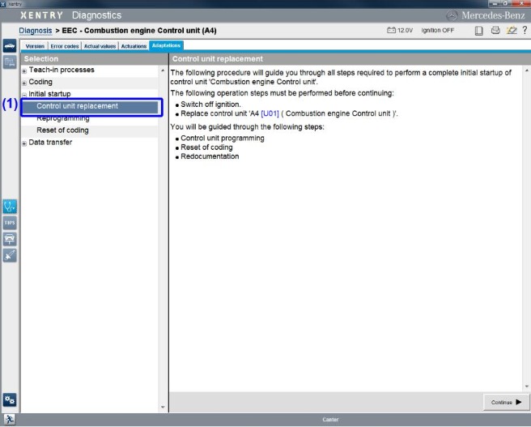The height and width of the screenshot is (427, 531).
Task: Click the vehicle icon in left sidebar
Action: click(10, 45)
